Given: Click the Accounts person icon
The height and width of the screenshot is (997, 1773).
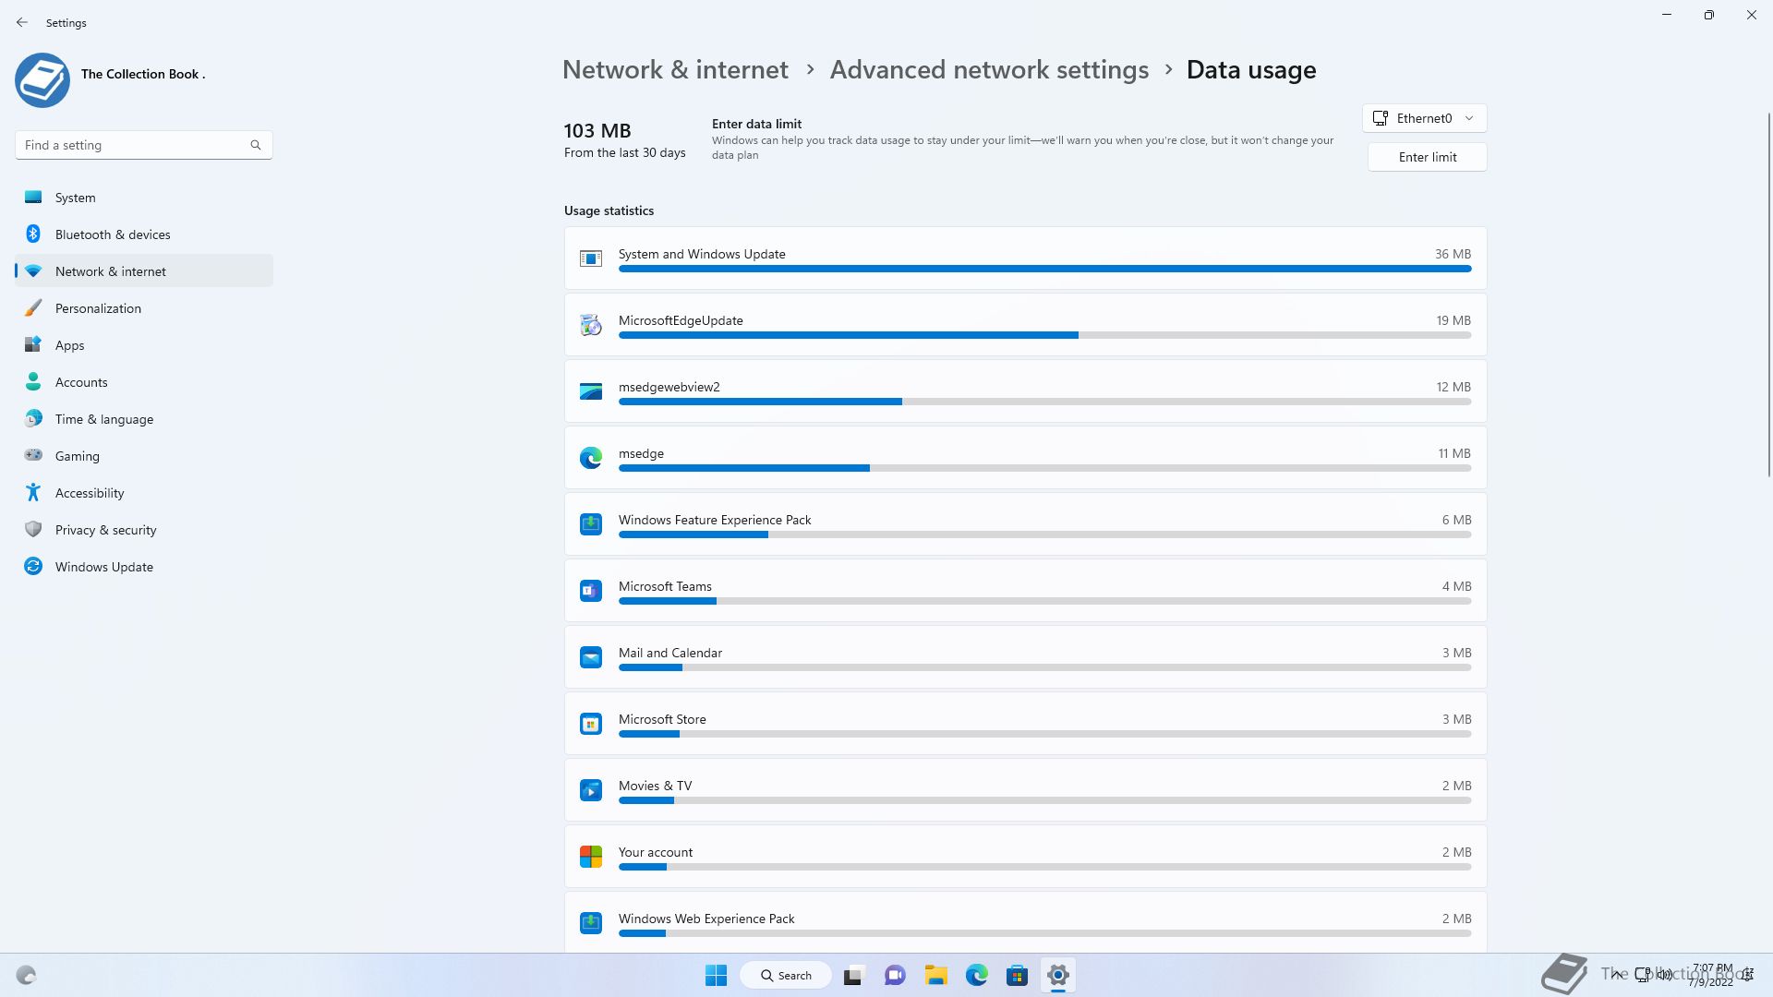Looking at the screenshot, I should click(33, 382).
